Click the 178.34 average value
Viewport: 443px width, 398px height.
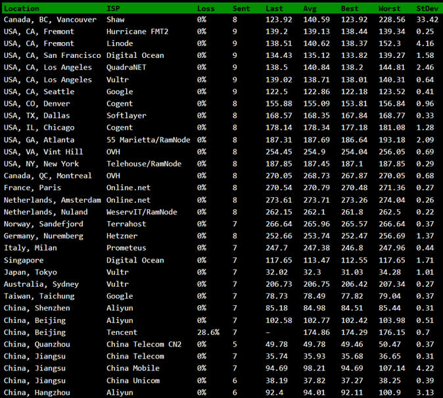(x=316, y=128)
